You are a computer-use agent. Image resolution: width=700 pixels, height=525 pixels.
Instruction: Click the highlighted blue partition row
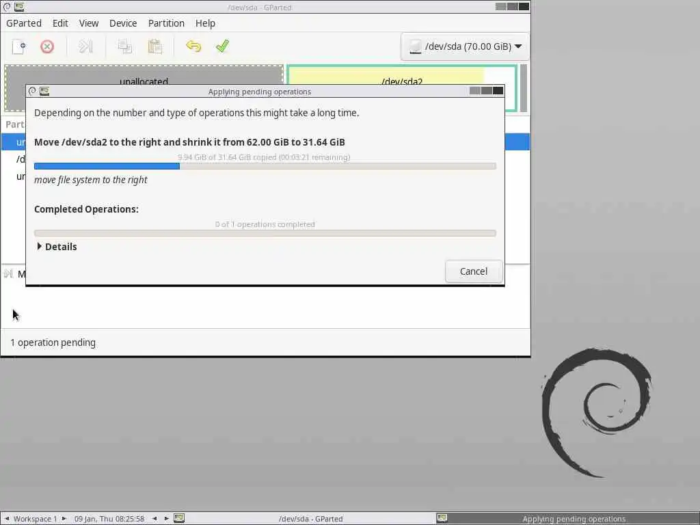click(x=517, y=142)
